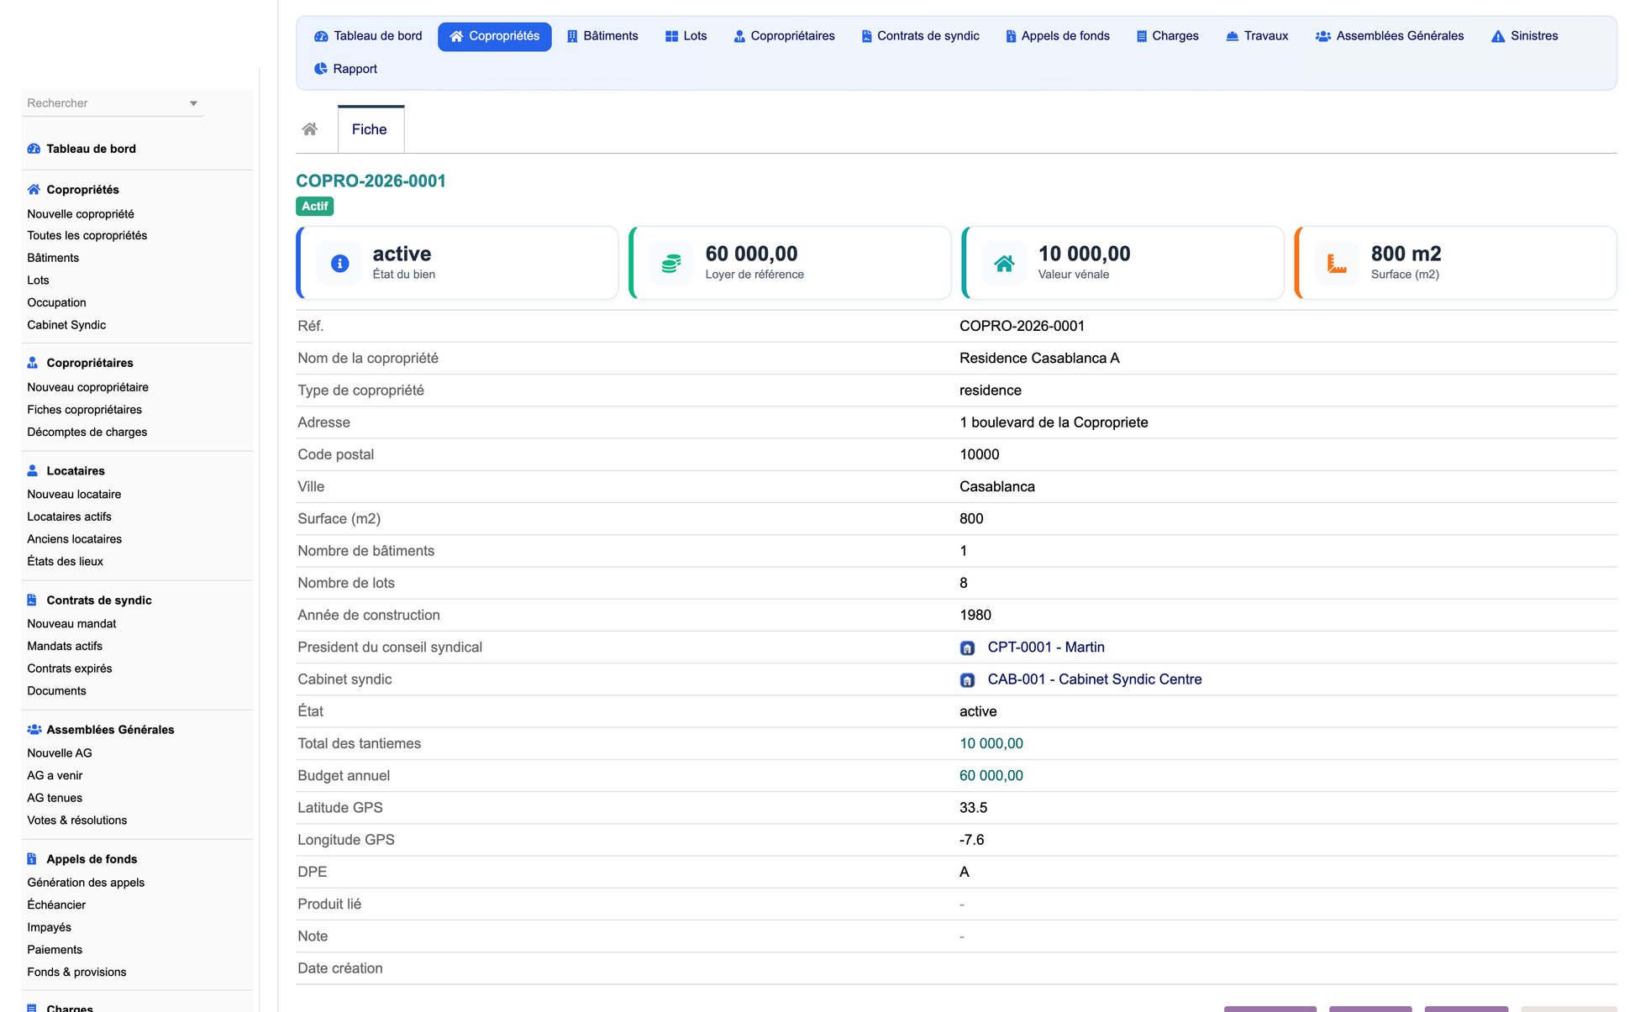Open Contrats expirés in sidebar

(x=69, y=669)
